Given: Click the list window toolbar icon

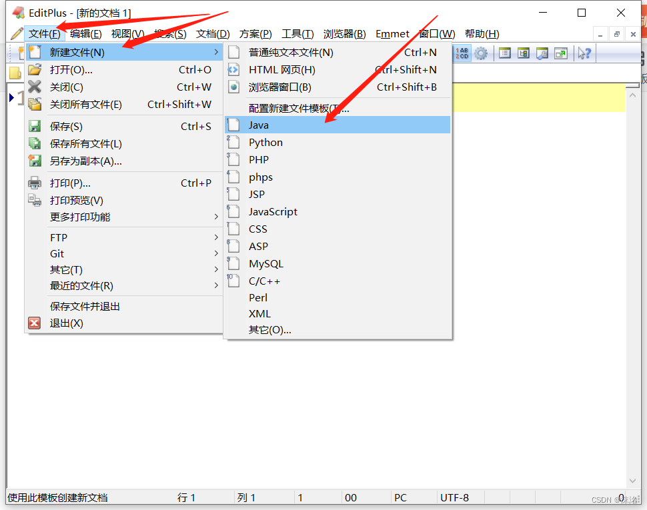Looking at the screenshot, I should pos(505,53).
